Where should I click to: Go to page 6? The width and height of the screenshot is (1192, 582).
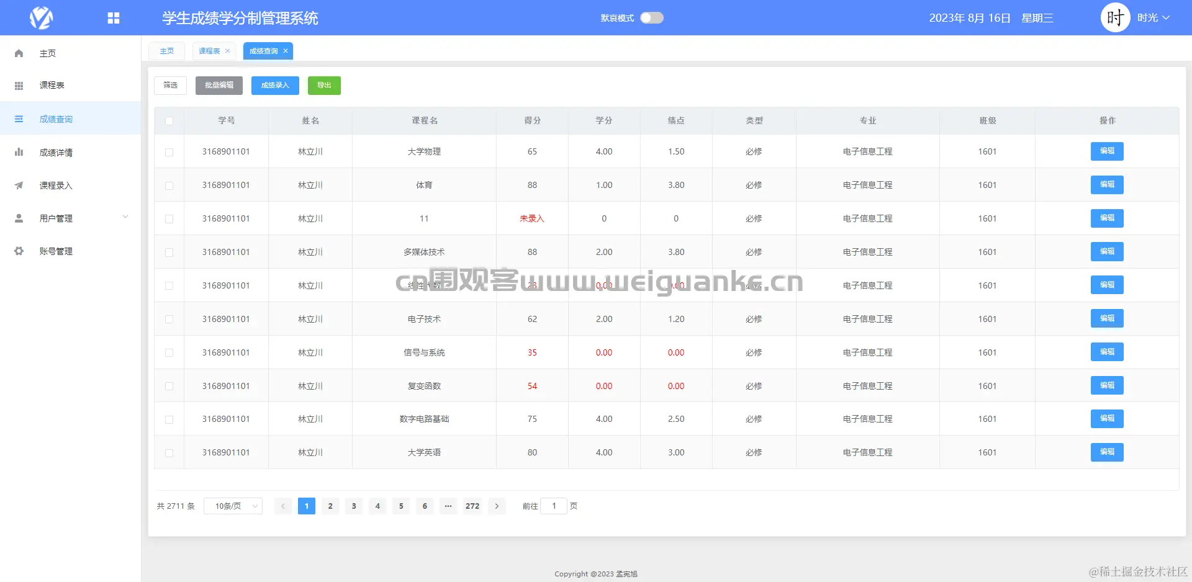pos(425,506)
